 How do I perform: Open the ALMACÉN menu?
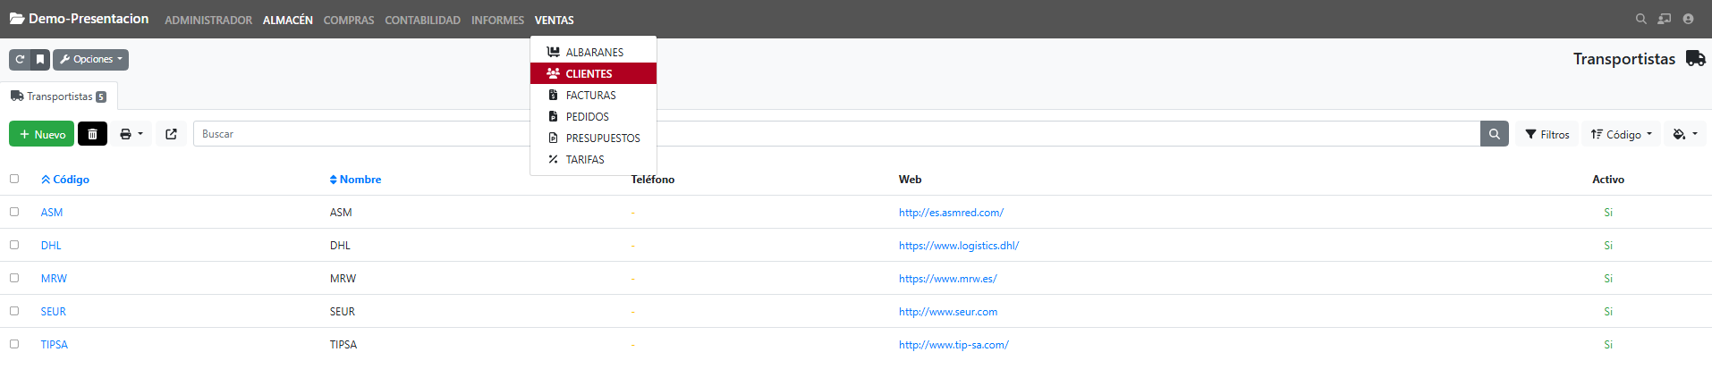288,20
